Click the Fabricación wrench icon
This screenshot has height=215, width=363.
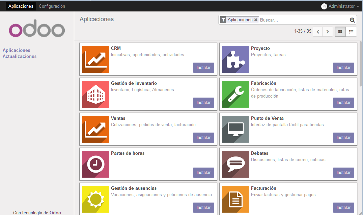pos(236,94)
